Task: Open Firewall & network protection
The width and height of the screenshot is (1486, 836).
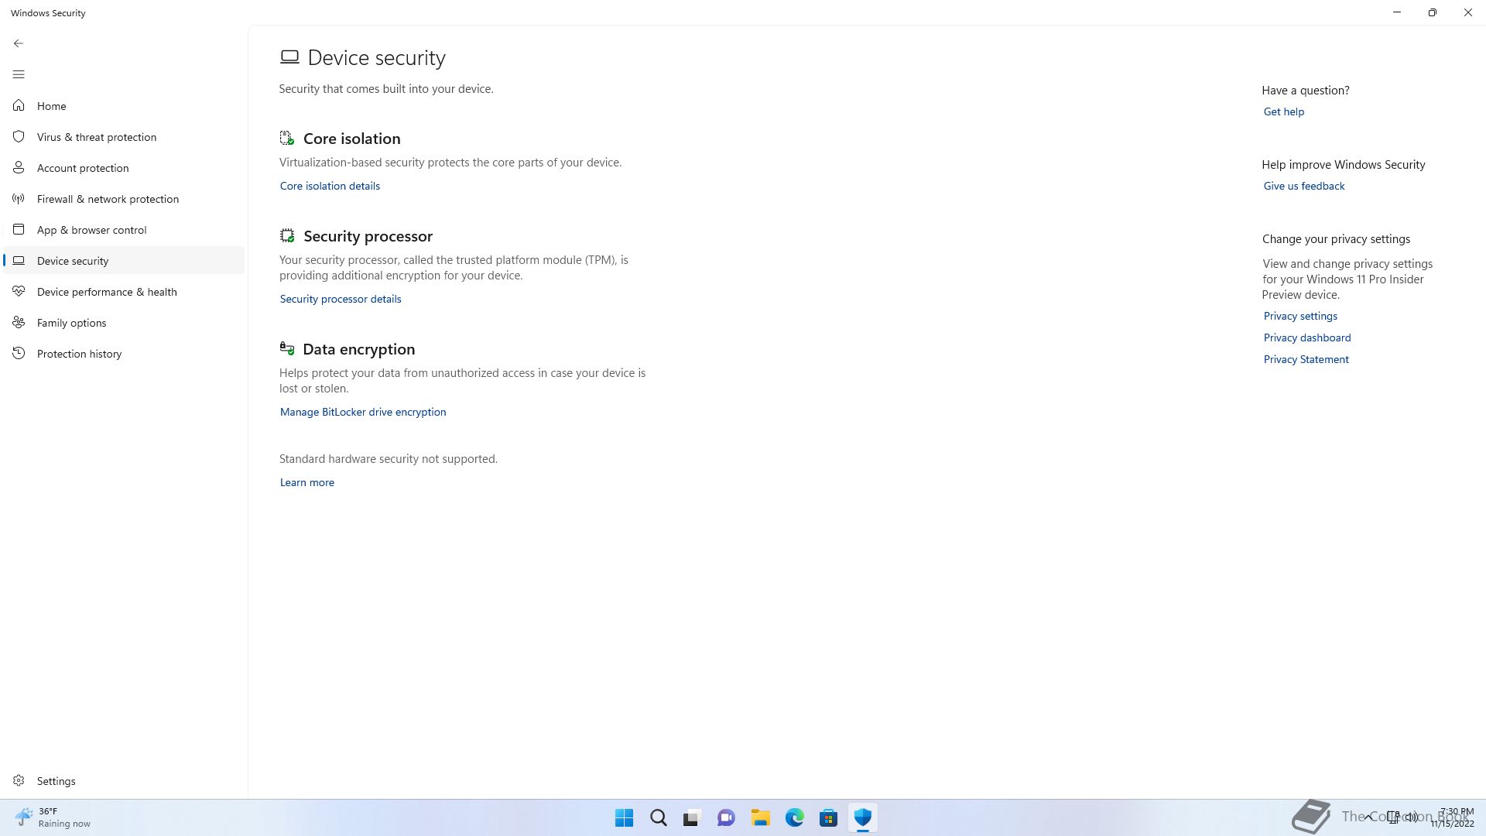Action: (x=108, y=199)
